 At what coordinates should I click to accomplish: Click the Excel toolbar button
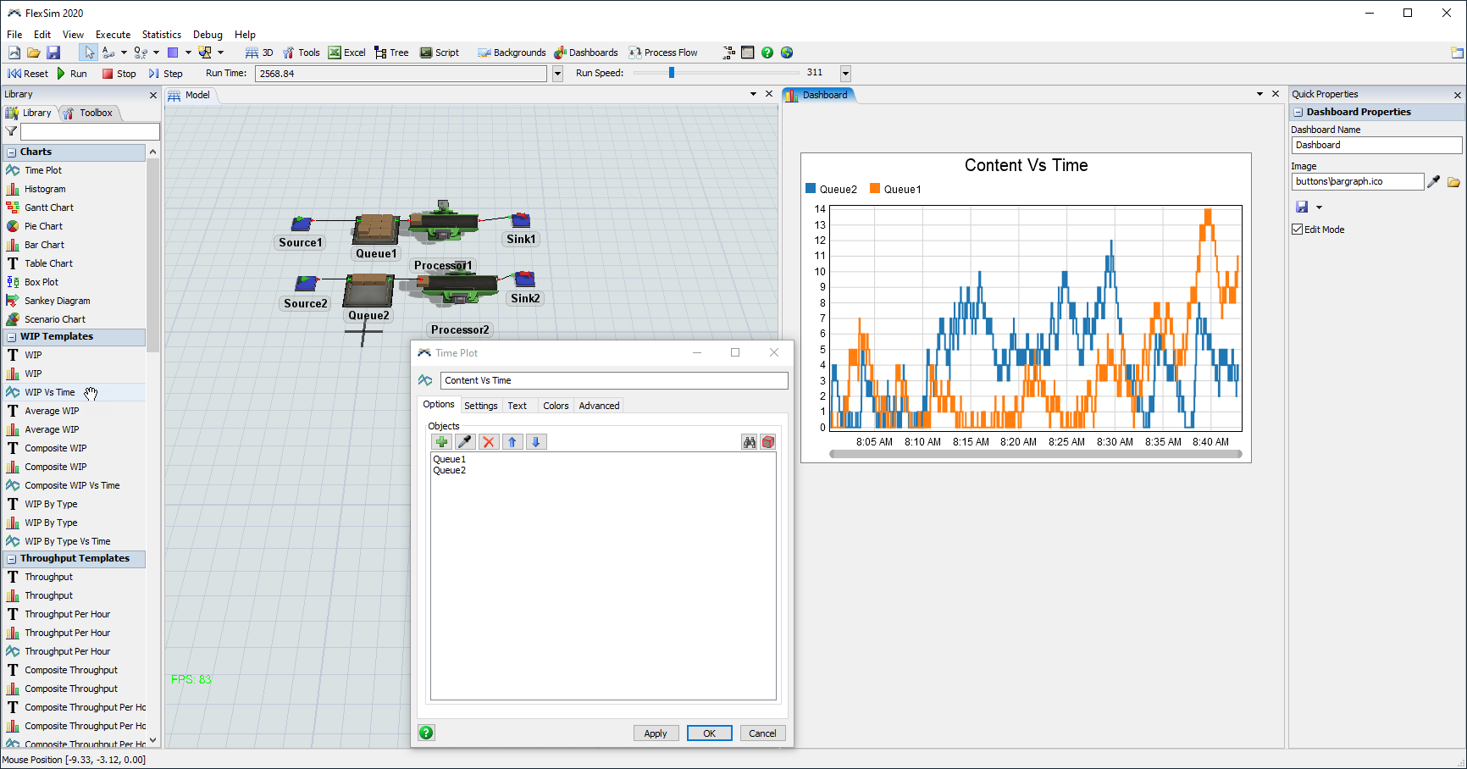347,53
